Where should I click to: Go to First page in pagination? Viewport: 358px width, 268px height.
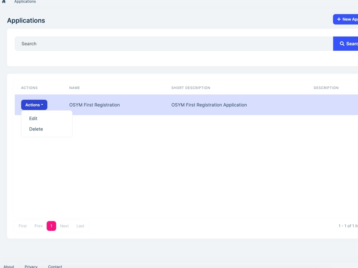[x=23, y=226]
